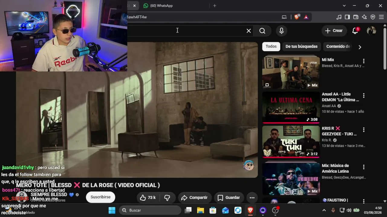
Task: Open the KRIS R GEEZYDEE - TUKI title
Action: pos(339,131)
